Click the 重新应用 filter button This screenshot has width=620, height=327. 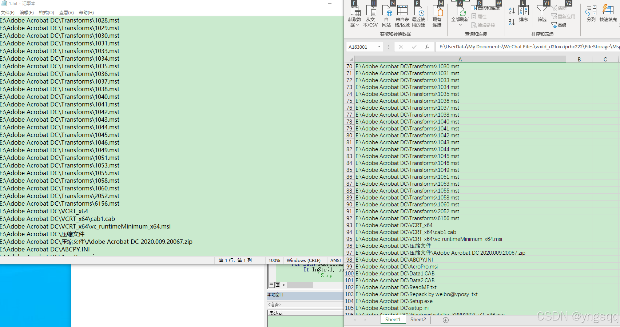point(563,16)
